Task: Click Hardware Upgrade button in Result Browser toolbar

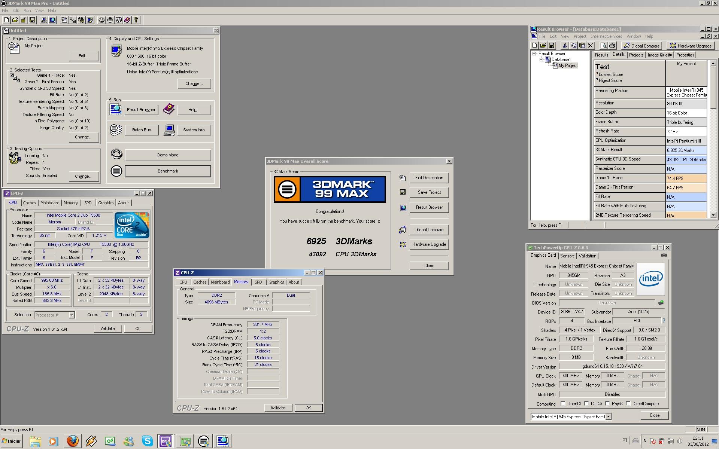Action: tap(690, 46)
